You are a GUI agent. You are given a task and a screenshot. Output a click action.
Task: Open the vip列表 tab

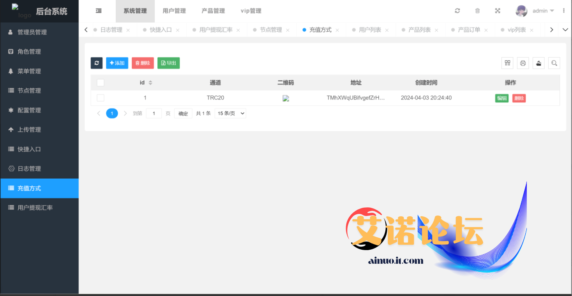click(517, 30)
